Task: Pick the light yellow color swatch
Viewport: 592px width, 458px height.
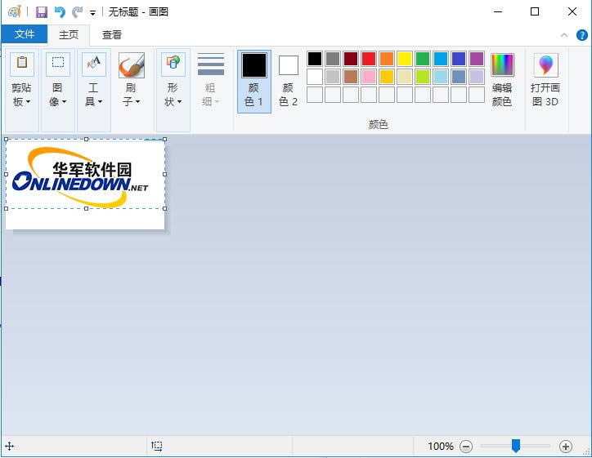Action: pos(405,77)
